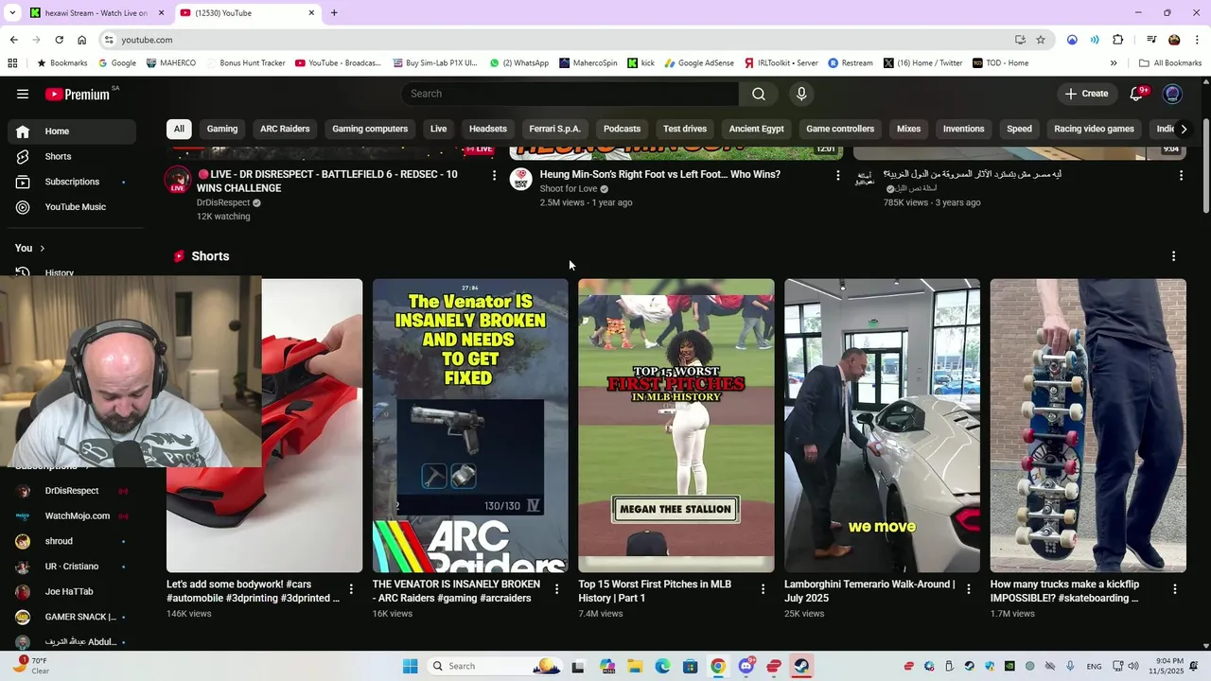Open YouTube Music in the sidebar
Viewport: 1211px width, 681px height.
[x=72, y=207]
